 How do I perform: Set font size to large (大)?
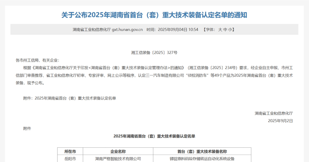click(220, 30)
